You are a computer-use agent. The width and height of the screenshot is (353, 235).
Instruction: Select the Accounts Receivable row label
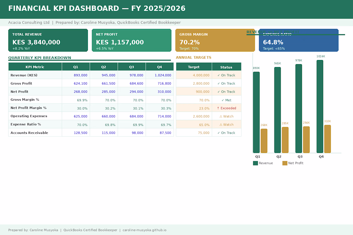click(x=29, y=133)
